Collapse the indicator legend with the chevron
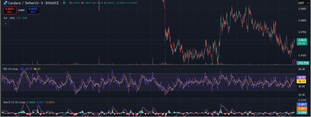311x117 pixels. point(6,24)
